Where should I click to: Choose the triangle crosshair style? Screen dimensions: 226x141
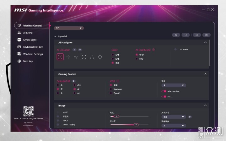click(x=92, y=57)
